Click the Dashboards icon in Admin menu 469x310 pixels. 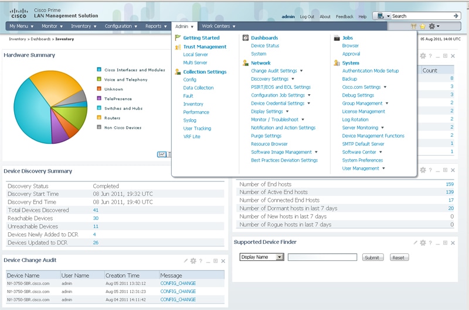coord(246,37)
